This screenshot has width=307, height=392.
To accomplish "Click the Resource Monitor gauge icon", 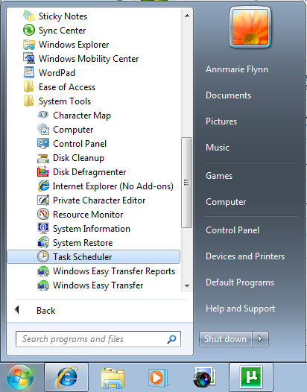I will (x=43, y=215).
